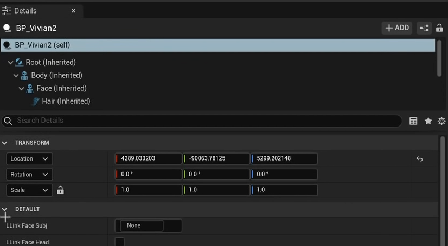Click Location X field 4289.033203
This screenshot has height=246, width=448.
tap(148, 158)
